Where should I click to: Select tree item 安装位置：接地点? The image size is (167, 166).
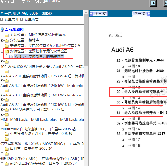coord(25,40)
